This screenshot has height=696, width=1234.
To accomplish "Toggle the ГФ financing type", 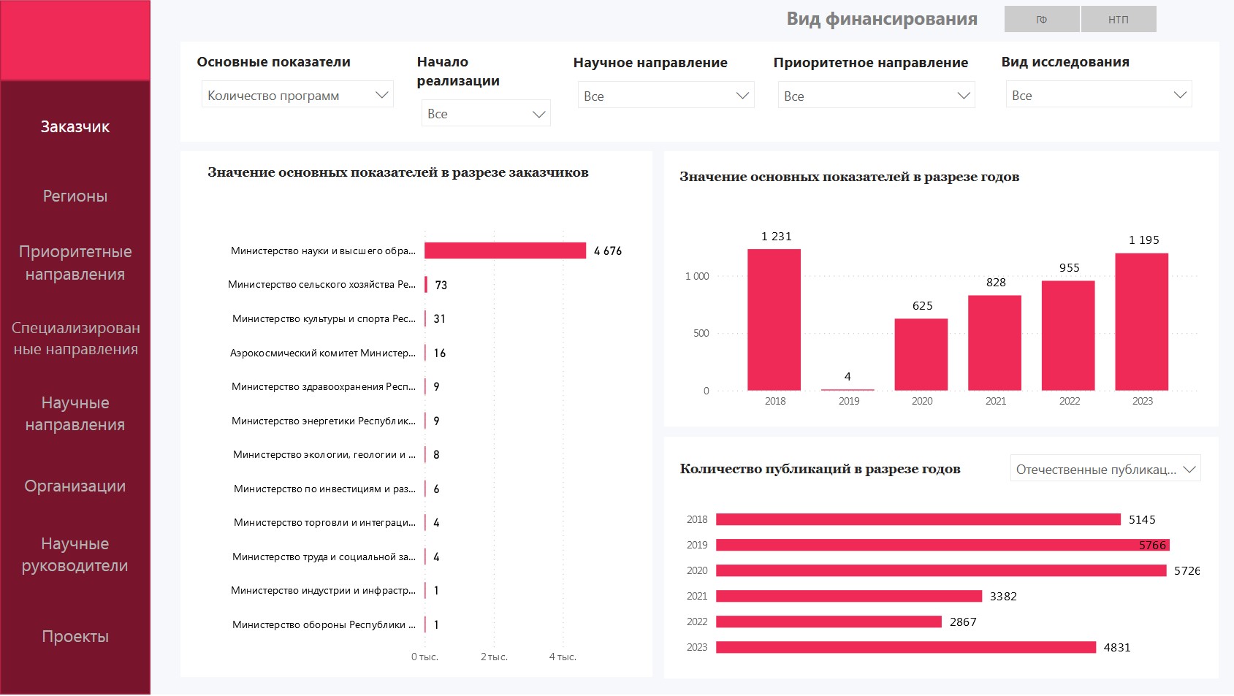I will (1041, 20).
